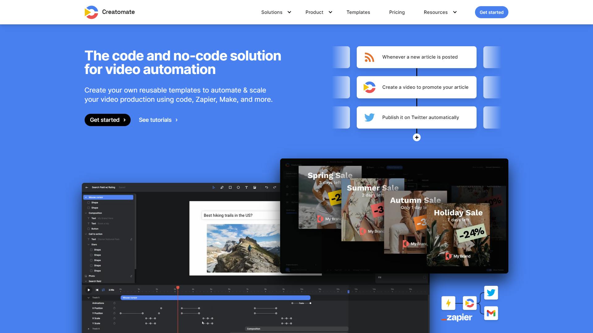Click the plus icon below the workflow
The height and width of the screenshot is (333, 593).
(417, 138)
